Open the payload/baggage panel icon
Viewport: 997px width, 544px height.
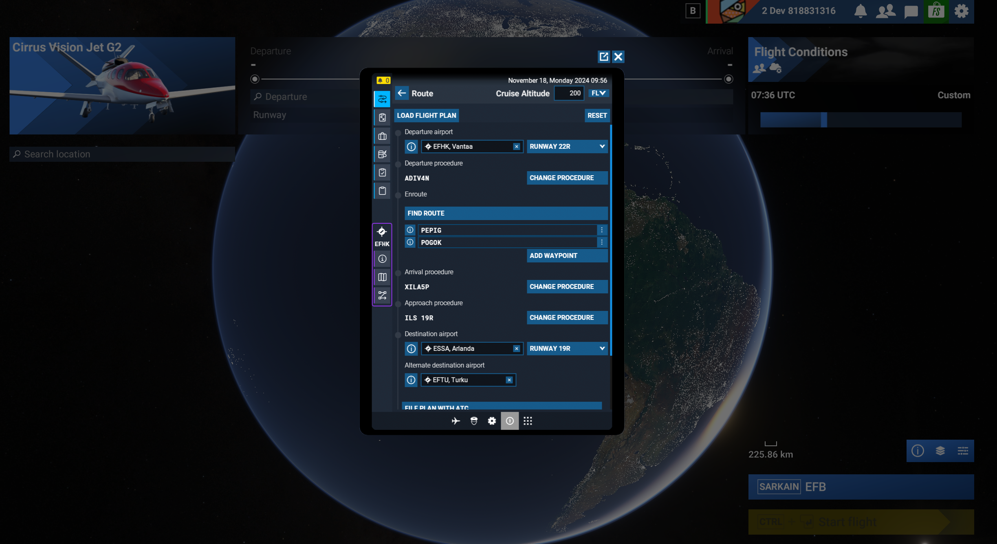[382, 136]
